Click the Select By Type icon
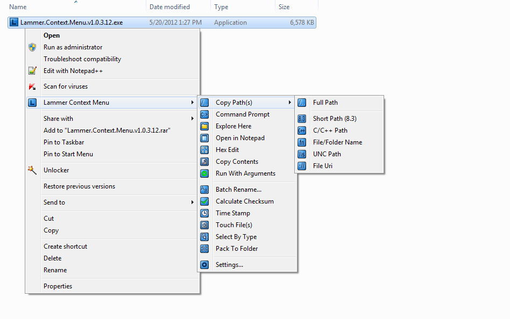The width and height of the screenshot is (510, 319). pyautogui.click(x=204, y=237)
